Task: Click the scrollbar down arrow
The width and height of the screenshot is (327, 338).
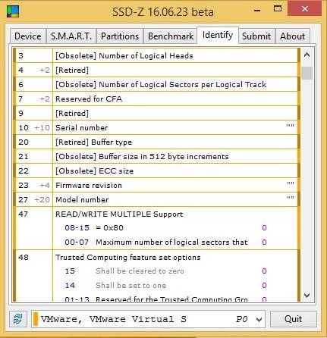Action: pyautogui.click(x=307, y=295)
